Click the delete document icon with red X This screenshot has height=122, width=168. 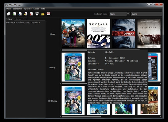[x=31, y=14]
